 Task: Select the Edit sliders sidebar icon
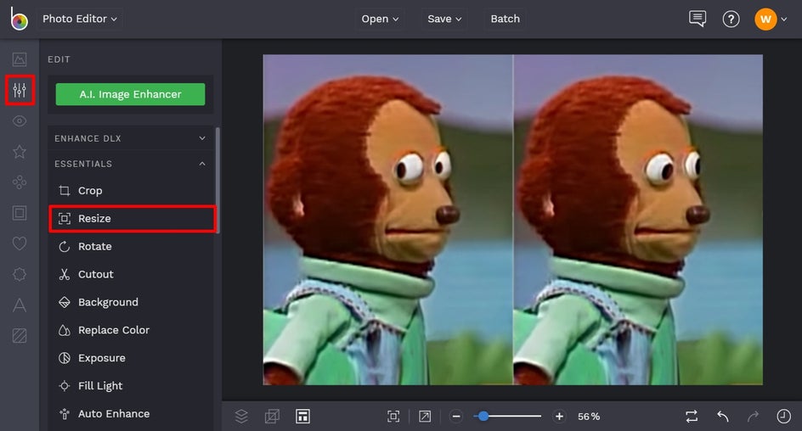pos(20,91)
